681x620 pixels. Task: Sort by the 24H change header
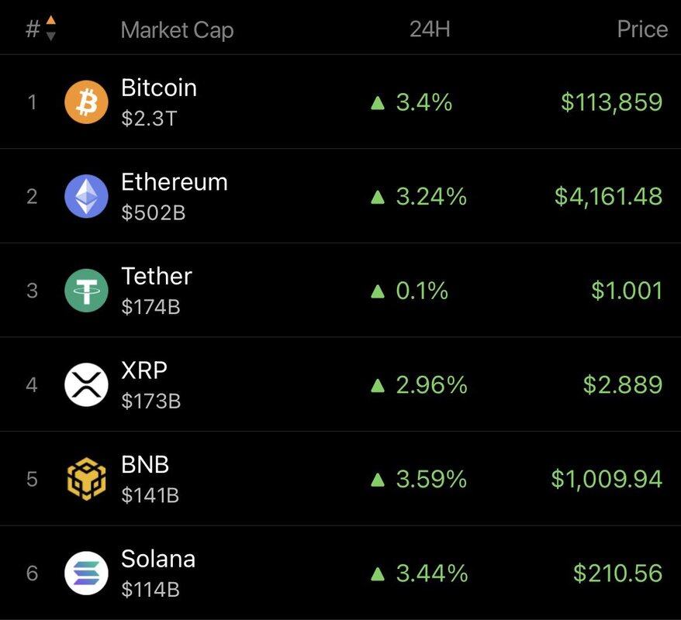coord(430,29)
